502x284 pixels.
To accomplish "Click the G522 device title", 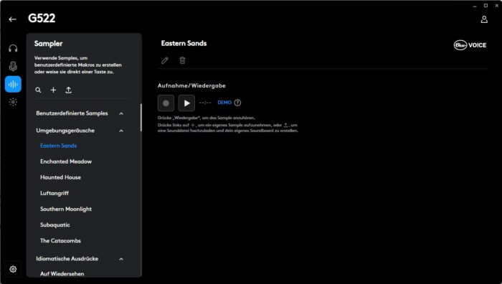I will [42, 18].
